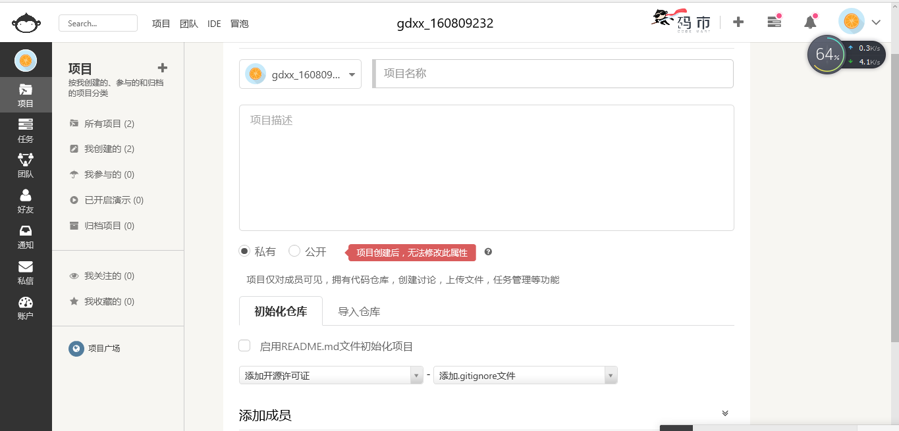
Task: Open the 添加.gitignore文件 dropdown
Action: pyautogui.click(x=526, y=375)
